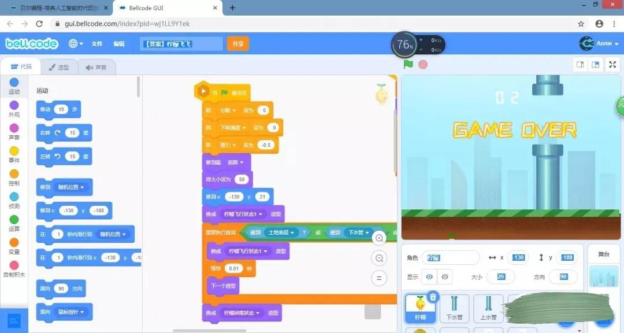Click the sprite 大小 value field
The image size is (624, 333).
pos(500,277)
